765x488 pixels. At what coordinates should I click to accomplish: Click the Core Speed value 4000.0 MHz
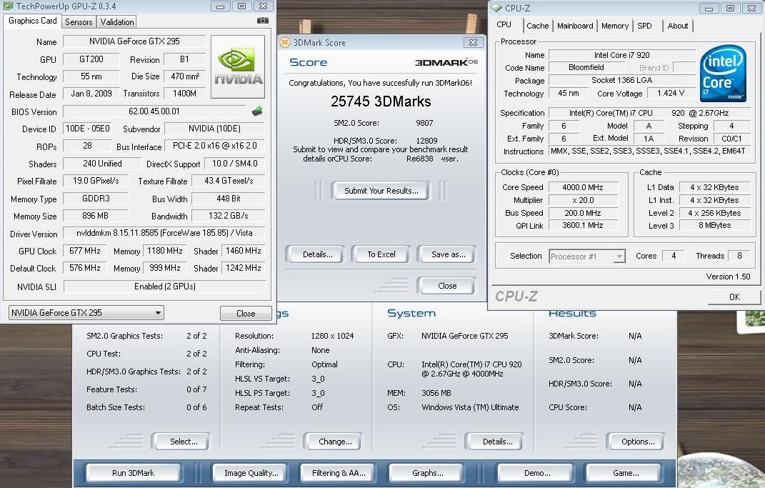[583, 187]
